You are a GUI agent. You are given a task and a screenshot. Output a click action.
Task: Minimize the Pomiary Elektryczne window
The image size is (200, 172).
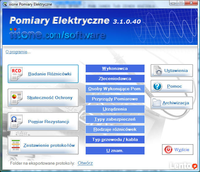(173, 3)
